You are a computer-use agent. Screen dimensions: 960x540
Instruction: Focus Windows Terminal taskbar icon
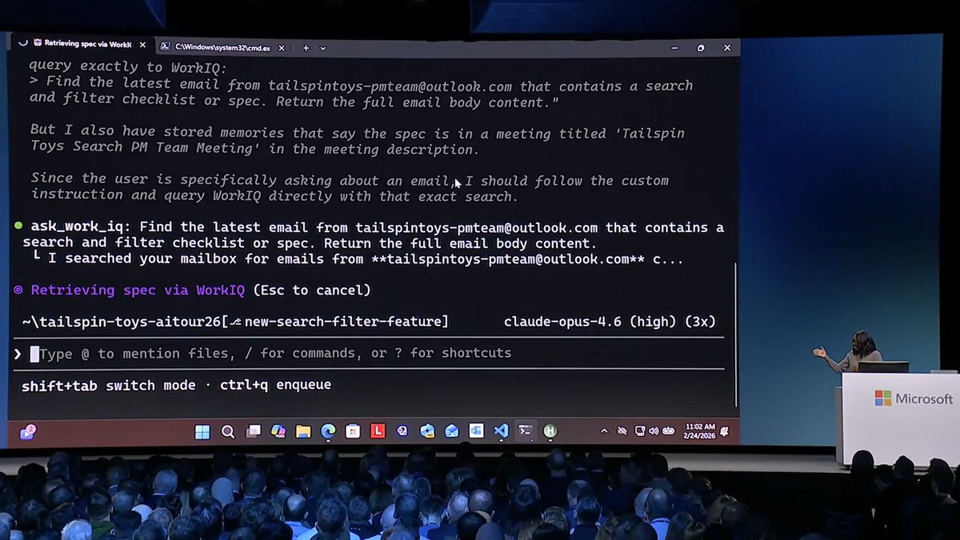(526, 431)
